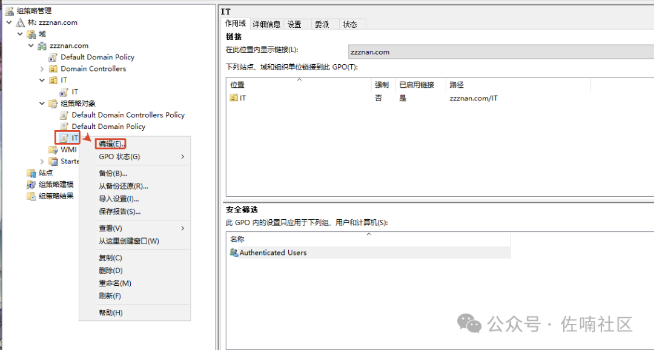Click the 组策略对象 container icon
Viewport: 654px width, 350px height.
tap(53, 104)
